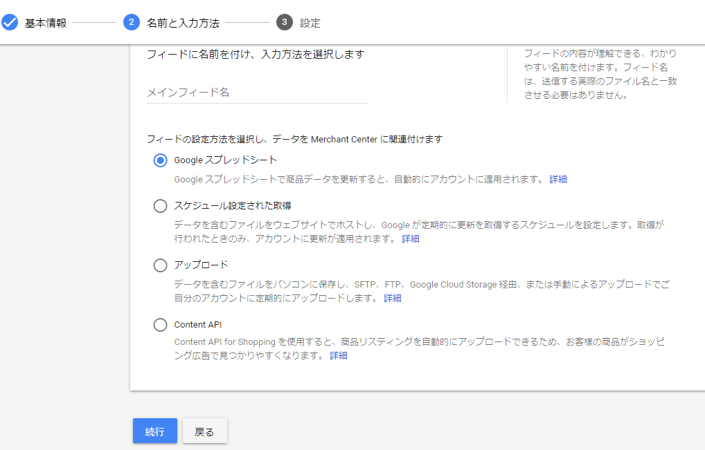Image resolution: width=705 pixels, height=450 pixels.
Task: Click the step 2 circle icon
Action: pos(132,22)
